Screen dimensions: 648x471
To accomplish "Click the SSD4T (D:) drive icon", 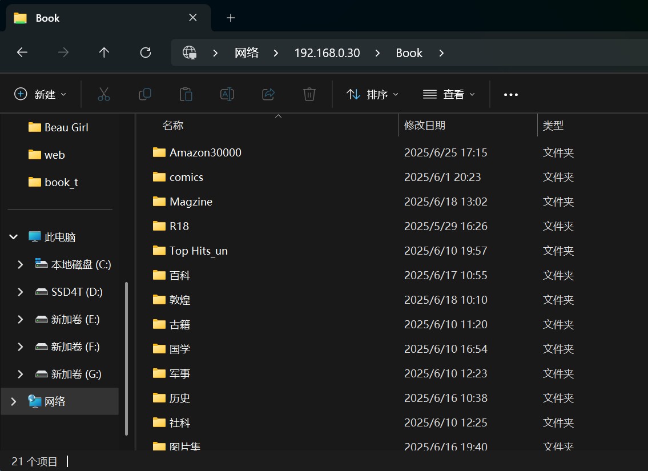I will tap(41, 292).
